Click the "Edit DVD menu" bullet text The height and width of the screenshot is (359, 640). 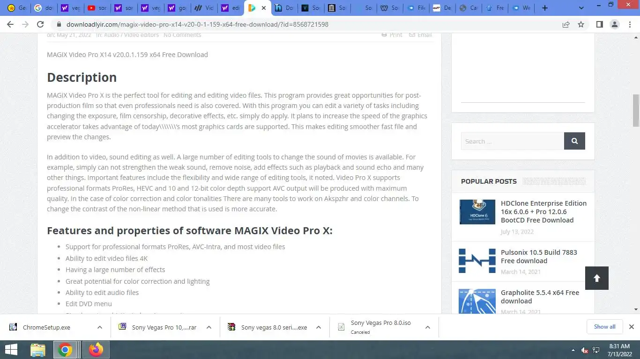pyautogui.click(x=89, y=304)
